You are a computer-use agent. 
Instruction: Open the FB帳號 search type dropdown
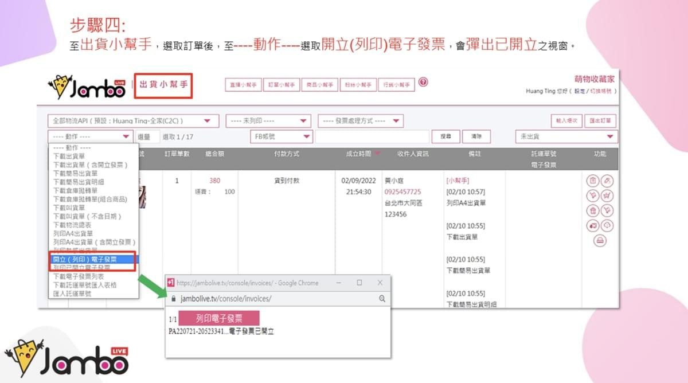(281, 136)
